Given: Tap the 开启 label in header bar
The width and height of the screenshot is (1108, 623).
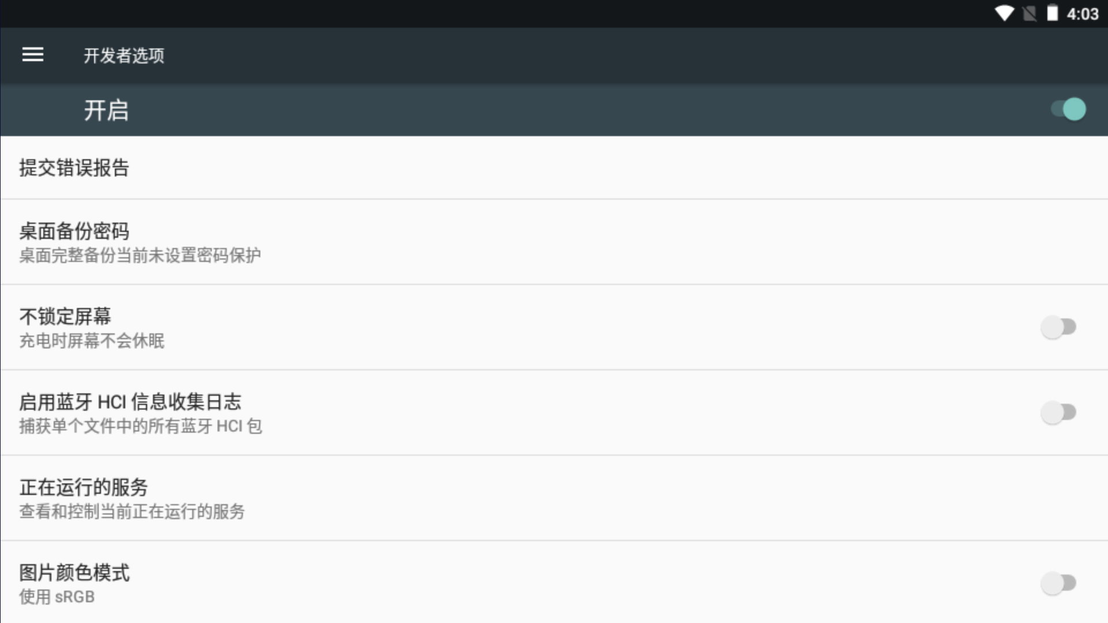Looking at the screenshot, I should coord(106,110).
